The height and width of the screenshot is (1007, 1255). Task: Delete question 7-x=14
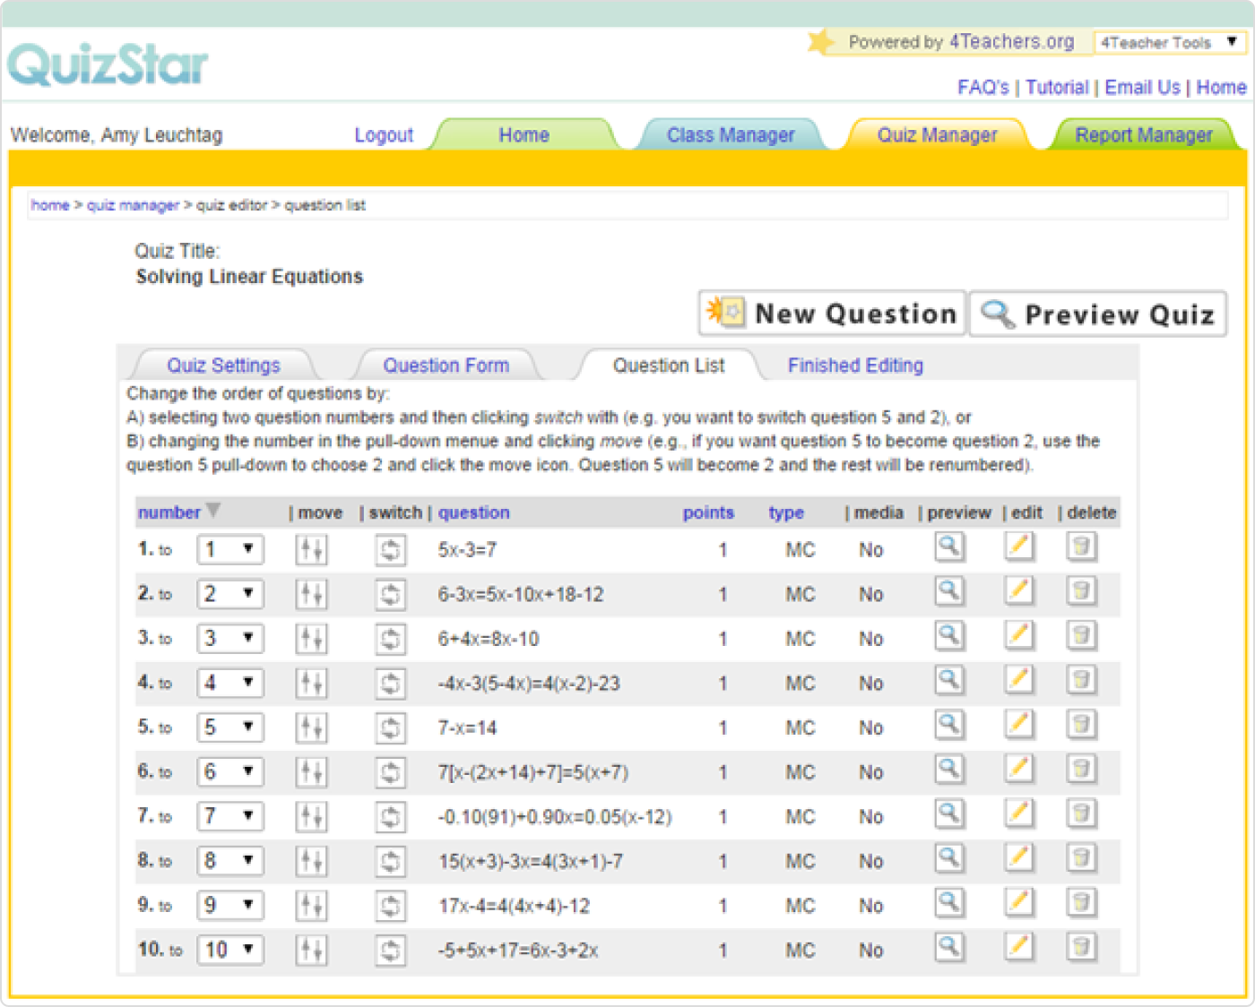point(1081,725)
